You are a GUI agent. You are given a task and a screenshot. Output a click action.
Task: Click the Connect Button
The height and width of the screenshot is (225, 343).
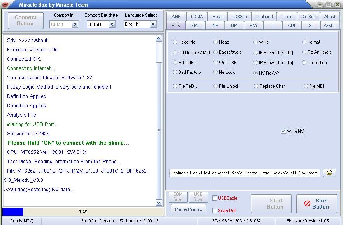[26, 21]
